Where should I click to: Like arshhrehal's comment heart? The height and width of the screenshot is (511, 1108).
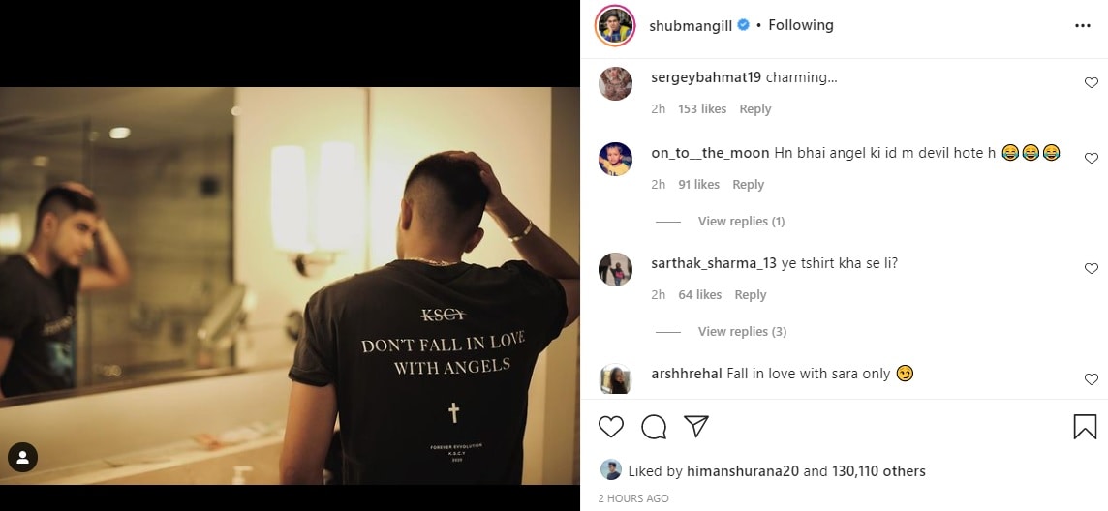(x=1091, y=379)
